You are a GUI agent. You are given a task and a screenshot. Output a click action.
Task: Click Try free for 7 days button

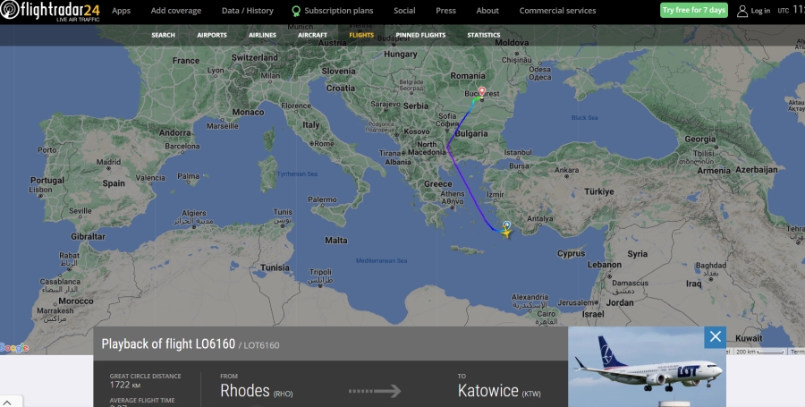693,10
